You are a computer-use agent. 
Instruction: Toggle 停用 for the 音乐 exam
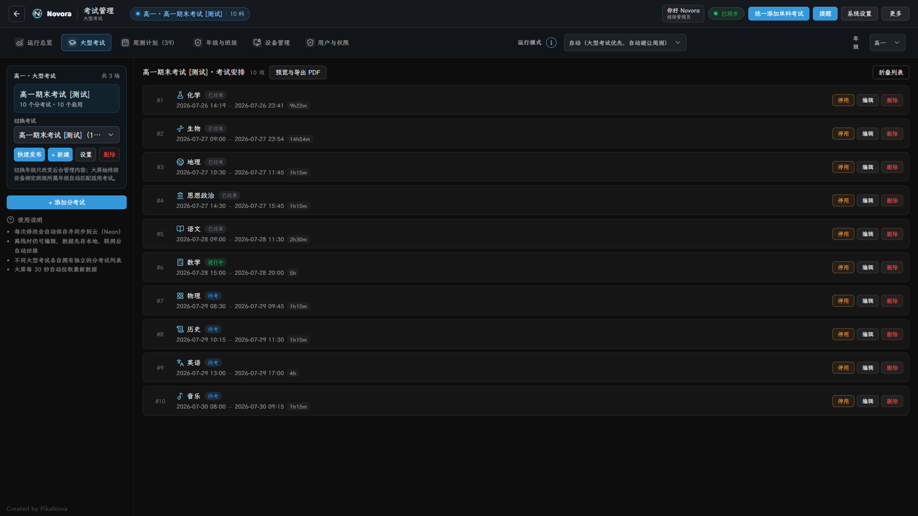click(843, 401)
